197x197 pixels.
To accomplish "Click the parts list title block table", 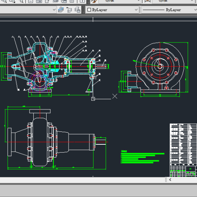I will pyautogui.click(x=183, y=150).
